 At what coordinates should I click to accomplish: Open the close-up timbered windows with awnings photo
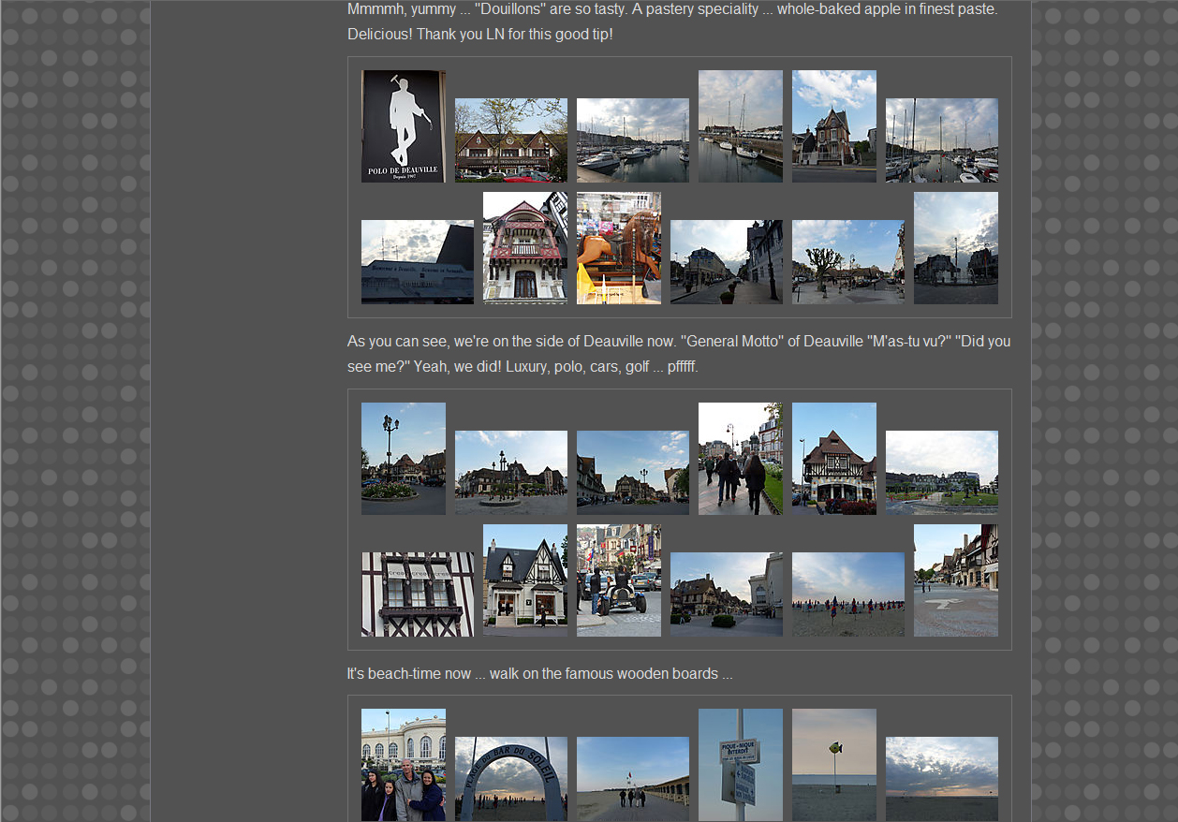[417, 594]
